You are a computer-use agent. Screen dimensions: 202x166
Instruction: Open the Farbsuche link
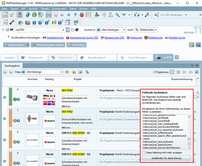(136, 38)
